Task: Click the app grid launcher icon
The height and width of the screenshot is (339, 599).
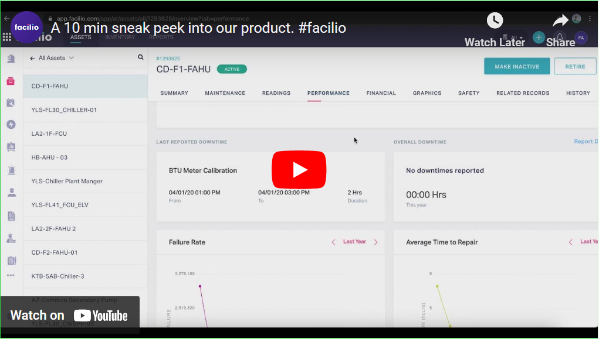Action: click(7, 37)
